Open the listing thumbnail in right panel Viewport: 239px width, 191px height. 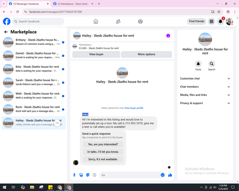(205, 39)
